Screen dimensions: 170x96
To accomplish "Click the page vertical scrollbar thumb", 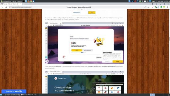I will pyautogui.click(x=169, y=39).
